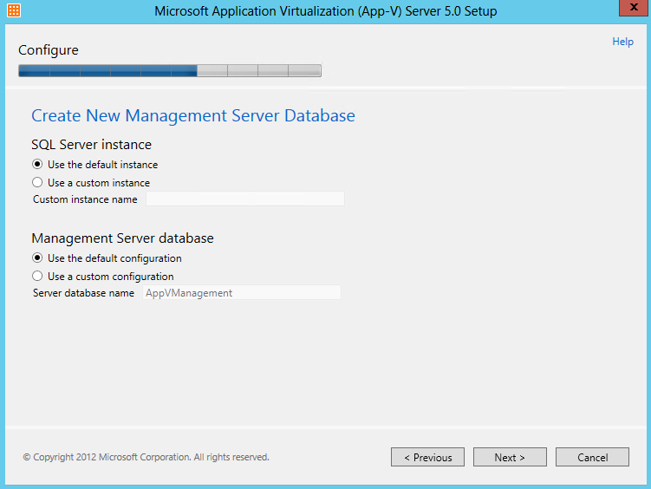This screenshot has width=651, height=489.
Task: Click the 'SQL Server instance' section label
Action: 91,145
